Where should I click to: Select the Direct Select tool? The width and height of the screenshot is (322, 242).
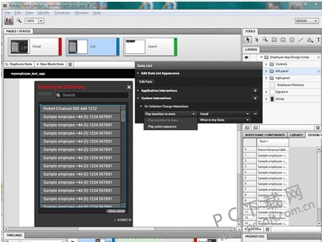click(x=257, y=40)
